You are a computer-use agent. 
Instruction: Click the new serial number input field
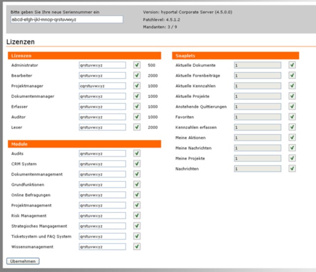point(66,20)
